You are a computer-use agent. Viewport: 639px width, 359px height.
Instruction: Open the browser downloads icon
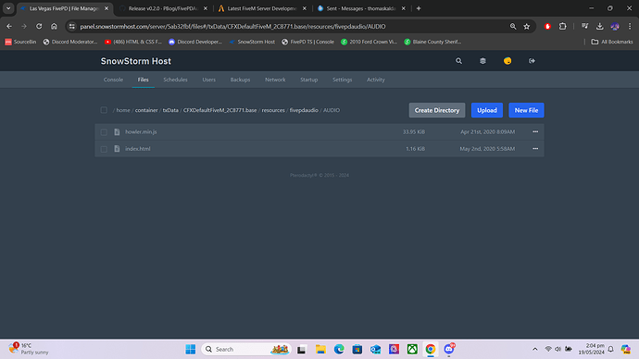[600, 27]
